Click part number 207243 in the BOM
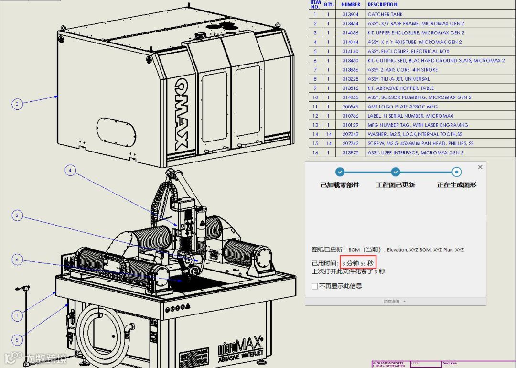Screen dimensions: 516x368 (x=351, y=134)
